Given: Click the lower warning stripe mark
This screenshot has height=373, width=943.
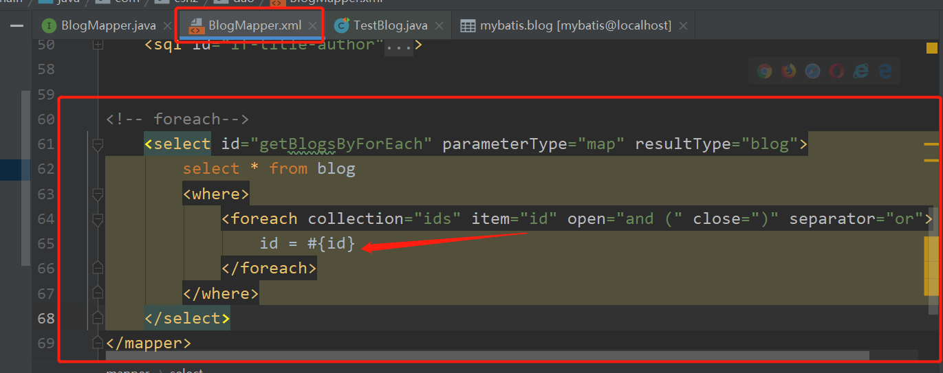Looking at the screenshot, I should 931,160.
